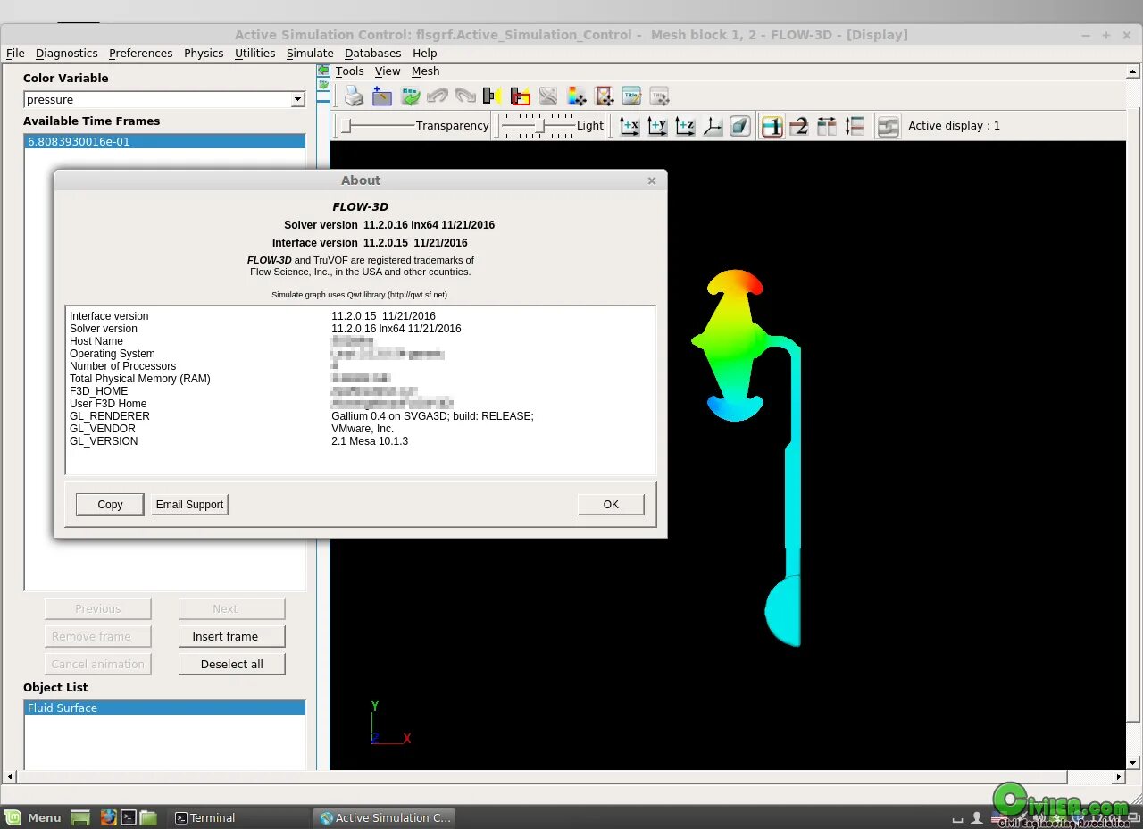This screenshot has width=1143, height=829.
Task: Click Active Simulation C... taskbar entry
Action: pyautogui.click(x=385, y=817)
